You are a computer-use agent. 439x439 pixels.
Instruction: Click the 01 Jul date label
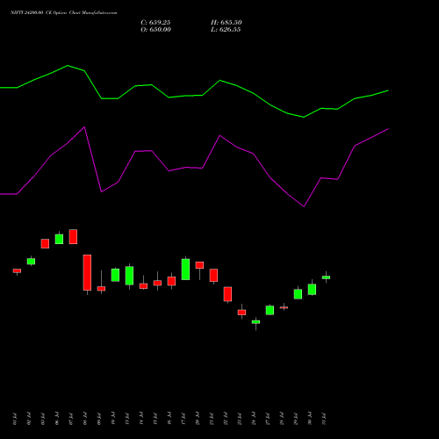pyautogui.click(x=15, y=419)
